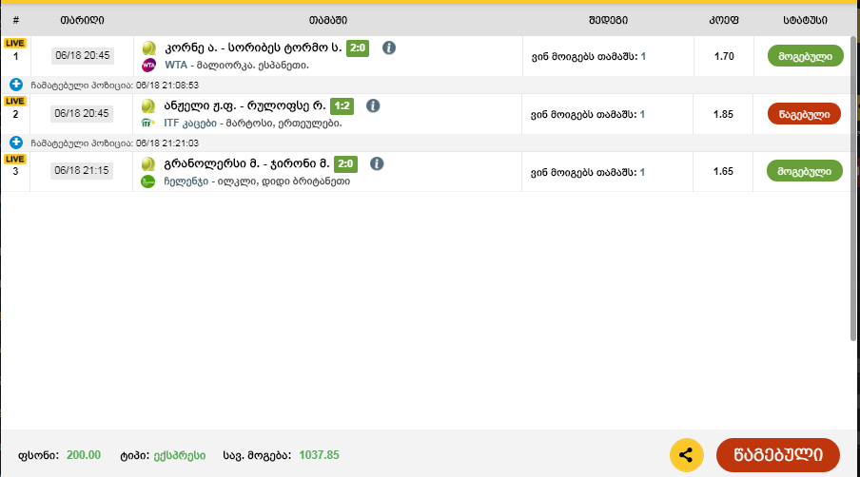Click the vertical scrollbar thumb
This screenshot has height=477, width=860.
coord(853,189)
